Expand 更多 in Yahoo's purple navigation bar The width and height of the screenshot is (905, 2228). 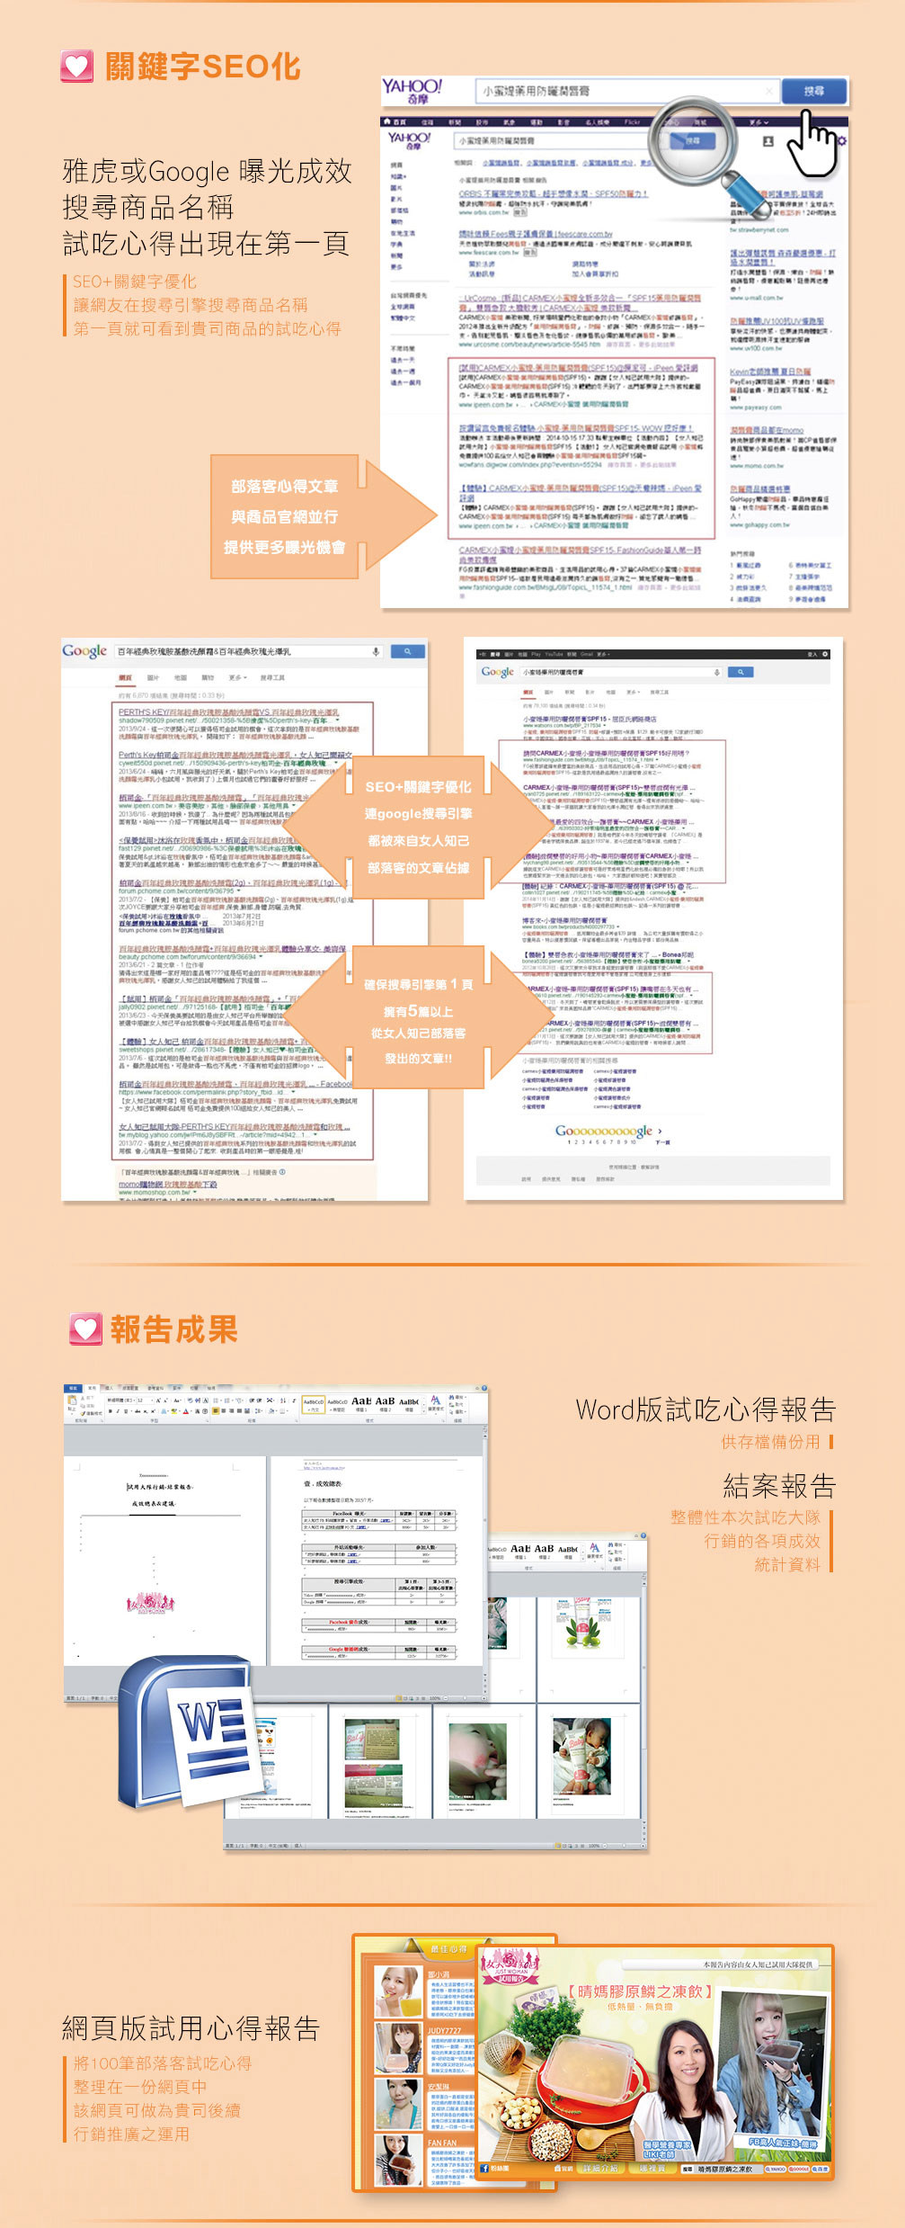pos(759,121)
